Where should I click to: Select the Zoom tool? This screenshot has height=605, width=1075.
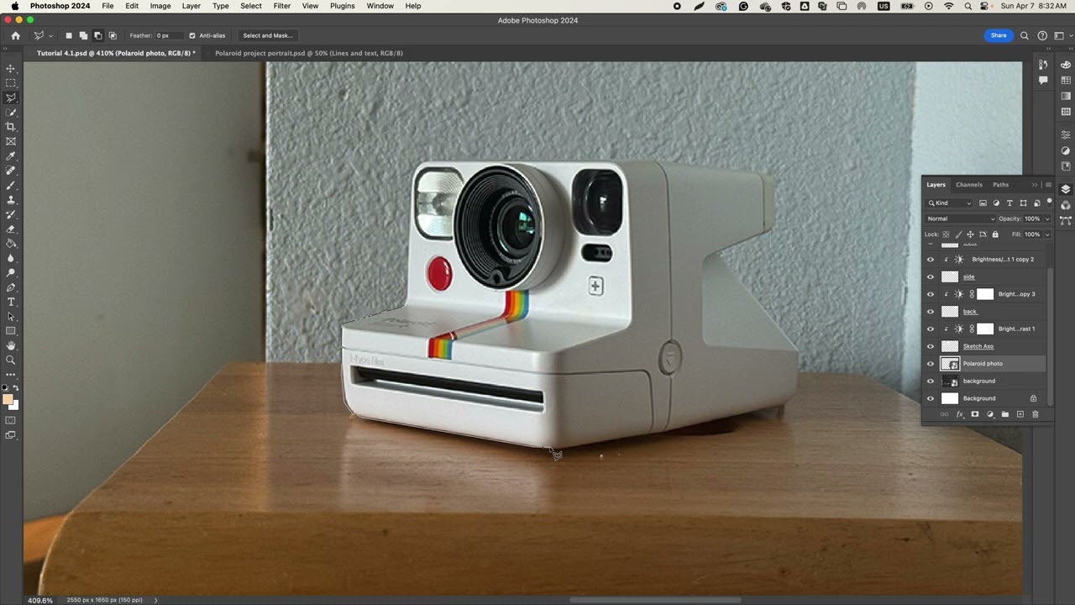click(11, 360)
